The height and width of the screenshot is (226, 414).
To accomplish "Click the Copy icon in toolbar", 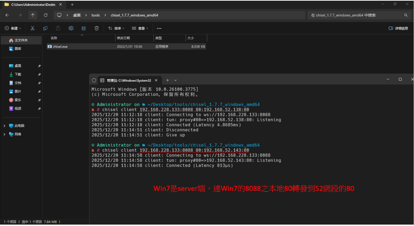I will (45, 28).
